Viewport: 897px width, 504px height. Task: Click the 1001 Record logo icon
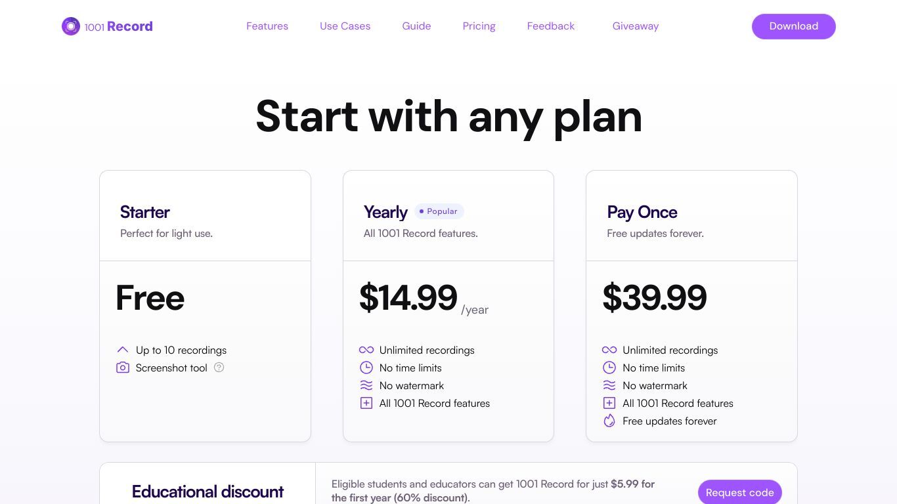(70, 26)
